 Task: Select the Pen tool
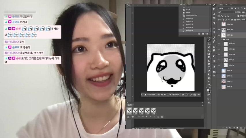coord(209,71)
